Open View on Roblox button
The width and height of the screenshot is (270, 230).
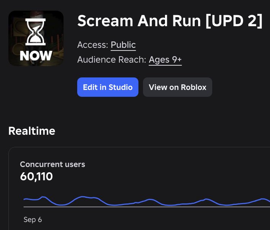pyautogui.click(x=177, y=87)
